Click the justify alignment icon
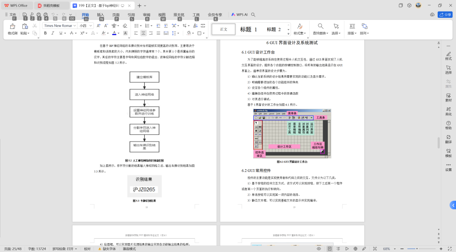Viewport: 456px width, 252px height. click(x=159, y=33)
